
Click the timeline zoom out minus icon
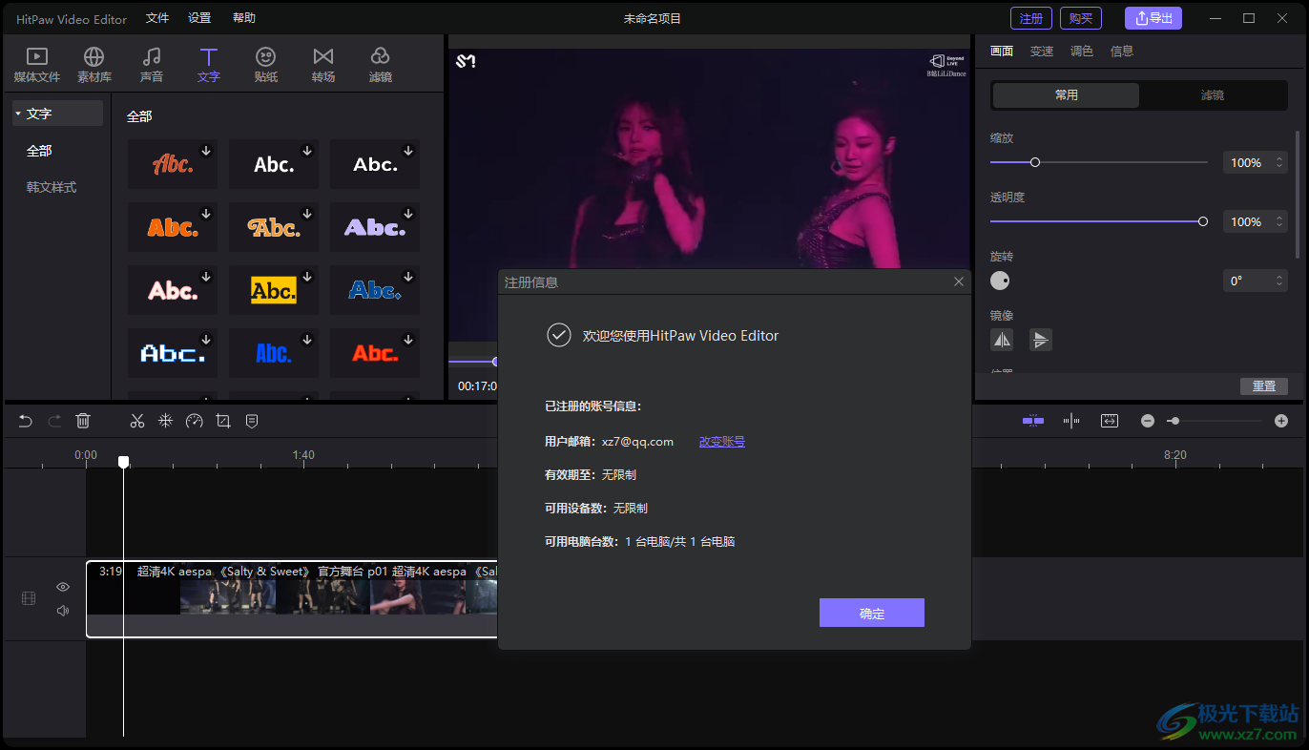tap(1148, 421)
